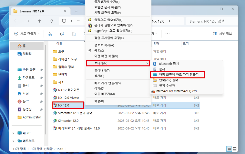Select NX 12 레이아웃 shortcut
This screenshot has width=245, height=154.
coord(69,90)
